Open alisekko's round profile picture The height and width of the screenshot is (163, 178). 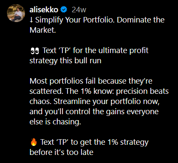point(16,13)
